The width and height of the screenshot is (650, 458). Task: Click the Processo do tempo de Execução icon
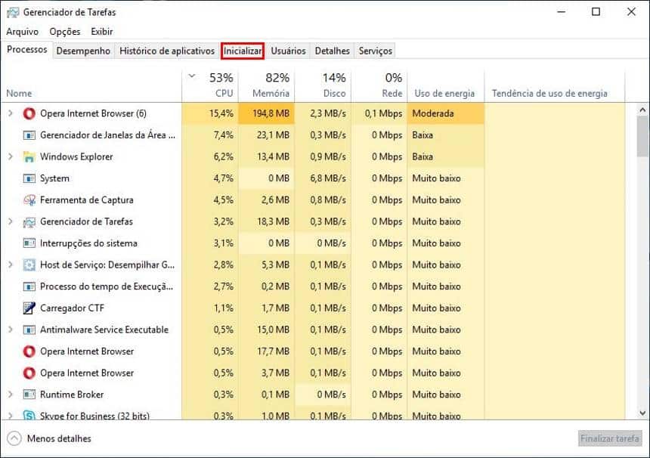pos(29,286)
